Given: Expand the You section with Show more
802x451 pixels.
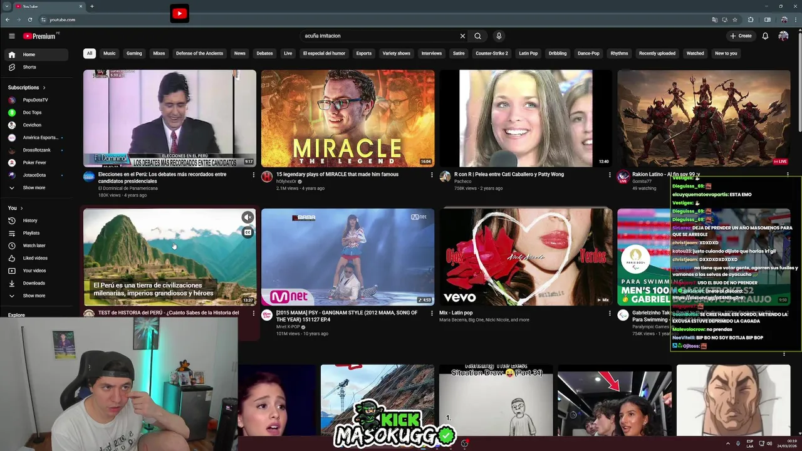Looking at the screenshot, I should pos(34,296).
